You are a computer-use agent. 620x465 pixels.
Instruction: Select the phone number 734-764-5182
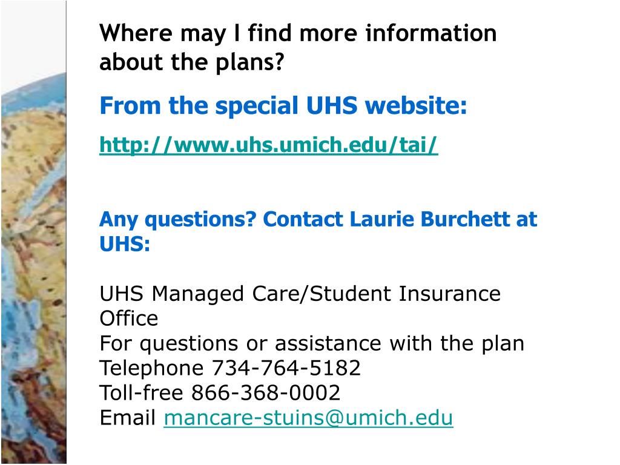tap(286, 368)
